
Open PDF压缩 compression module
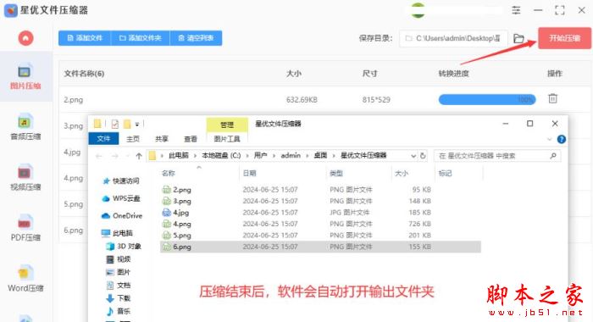point(25,228)
